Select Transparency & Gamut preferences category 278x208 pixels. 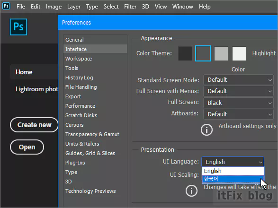coord(95,134)
